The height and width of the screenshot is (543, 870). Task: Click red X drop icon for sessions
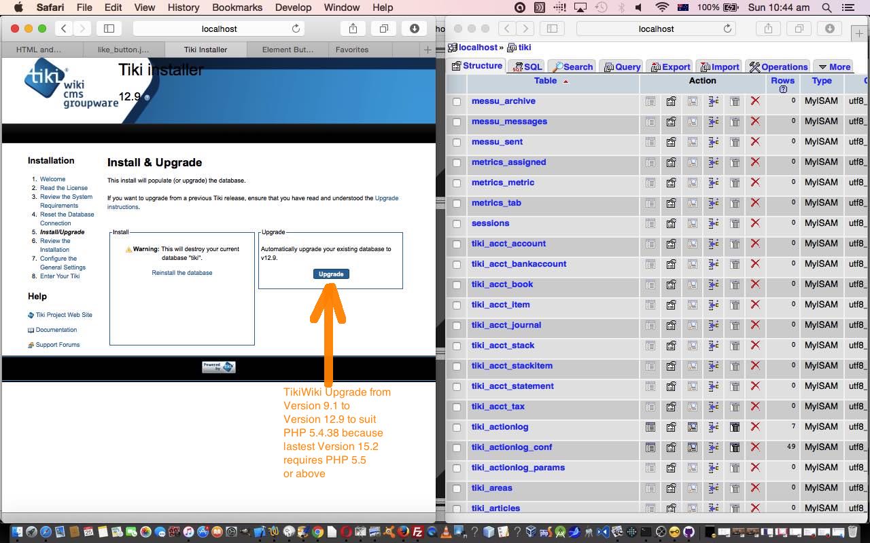(x=755, y=223)
